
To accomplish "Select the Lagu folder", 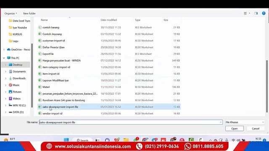I will point(13,41).
